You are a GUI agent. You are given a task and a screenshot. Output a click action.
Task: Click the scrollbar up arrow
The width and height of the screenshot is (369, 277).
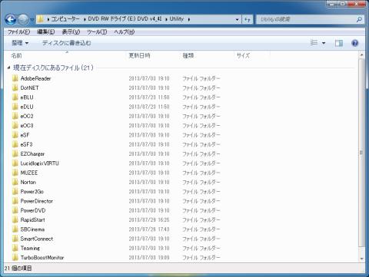tap(361, 54)
